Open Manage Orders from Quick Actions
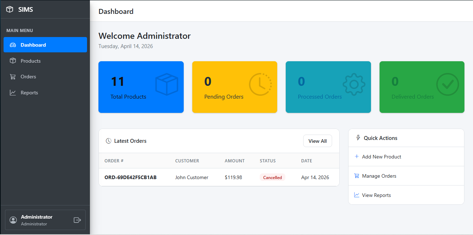 [379, 176]
